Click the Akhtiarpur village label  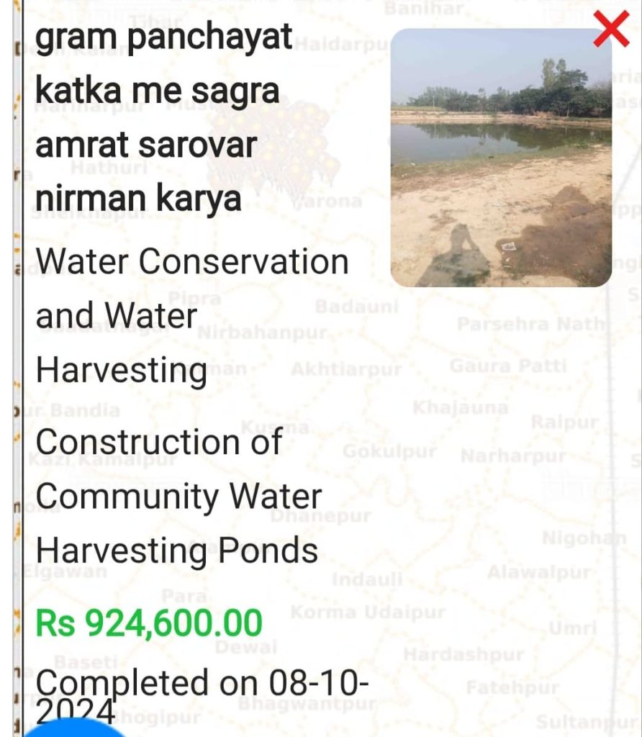pos(345,370)
